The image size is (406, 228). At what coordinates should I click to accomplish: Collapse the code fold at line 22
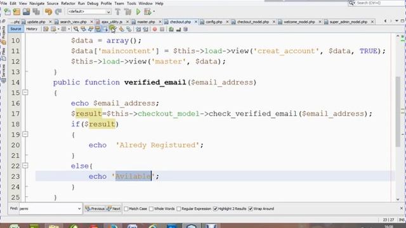pyautogui.click(x=25, y=165)
